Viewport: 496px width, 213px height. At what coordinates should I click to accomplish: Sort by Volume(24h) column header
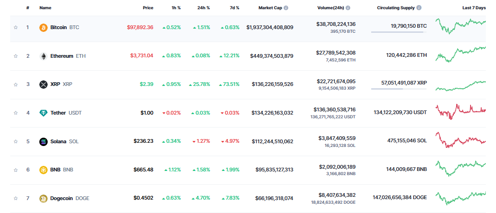click(330, 8)
